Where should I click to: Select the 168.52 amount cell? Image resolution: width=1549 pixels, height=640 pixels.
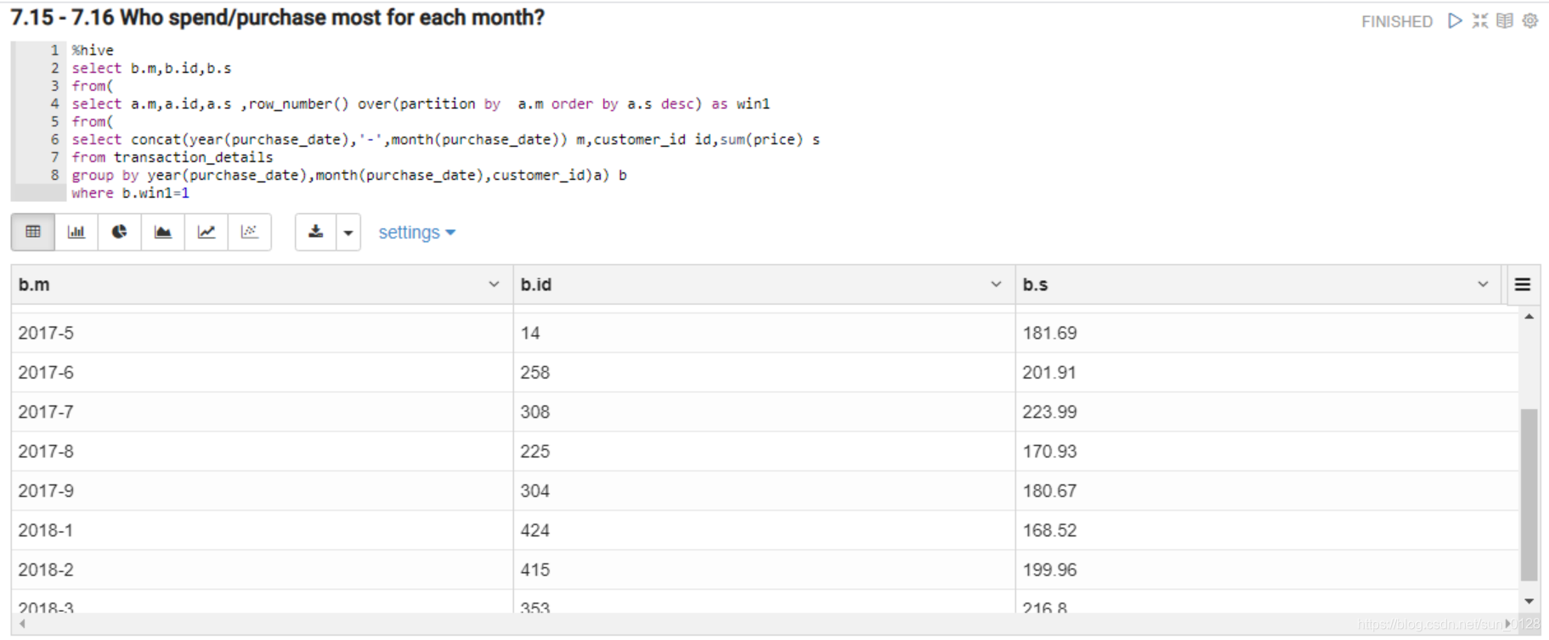(1267, 531)
